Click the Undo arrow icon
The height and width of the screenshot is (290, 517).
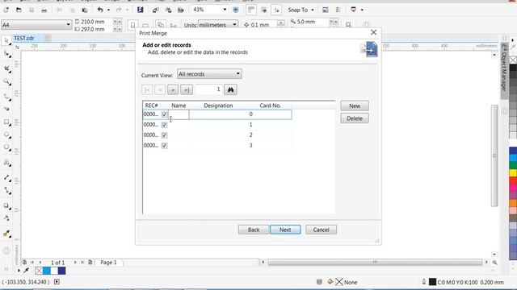coord(100,10)
